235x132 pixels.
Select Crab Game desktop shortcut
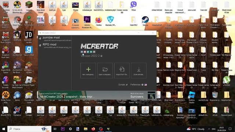tap(41, 21)
